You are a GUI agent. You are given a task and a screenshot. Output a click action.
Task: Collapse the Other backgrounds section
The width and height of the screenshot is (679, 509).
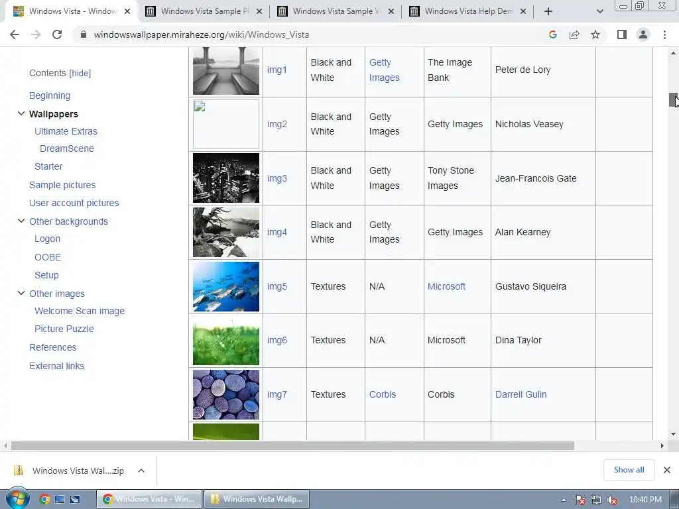(21, 221)
